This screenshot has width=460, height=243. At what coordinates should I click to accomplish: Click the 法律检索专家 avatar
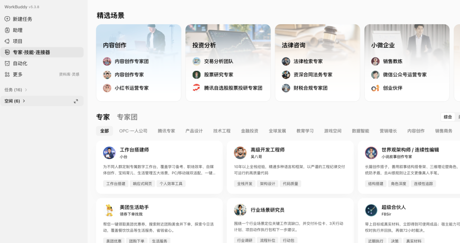(x=286, y=61)
